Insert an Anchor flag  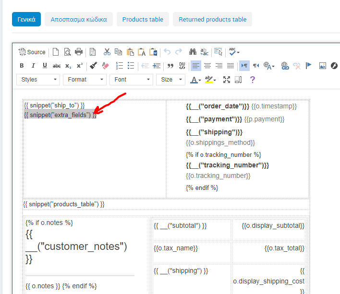(308, 66)
